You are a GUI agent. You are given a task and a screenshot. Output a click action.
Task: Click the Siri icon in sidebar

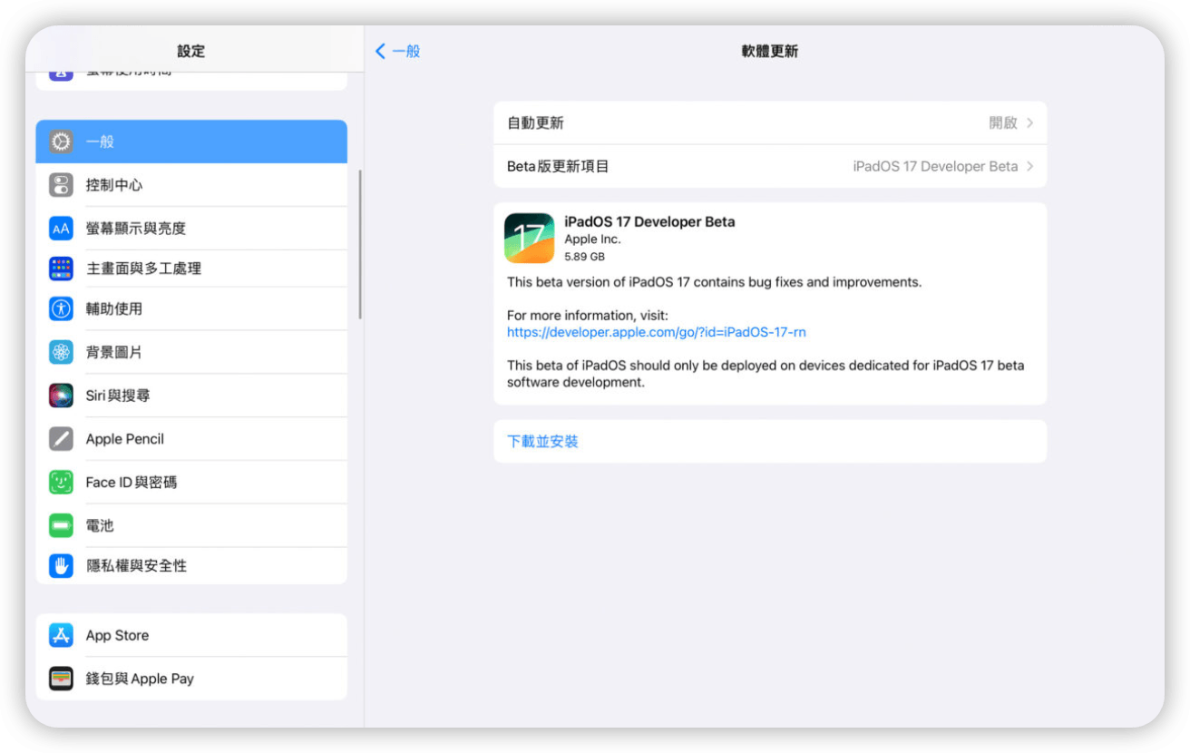[61, 396]
